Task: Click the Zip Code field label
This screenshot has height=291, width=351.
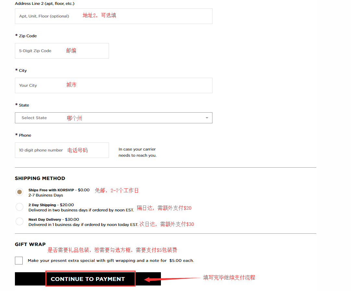Action: (28, 36)
